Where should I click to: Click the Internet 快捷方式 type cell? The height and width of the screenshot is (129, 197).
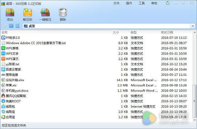click(143, 106)
